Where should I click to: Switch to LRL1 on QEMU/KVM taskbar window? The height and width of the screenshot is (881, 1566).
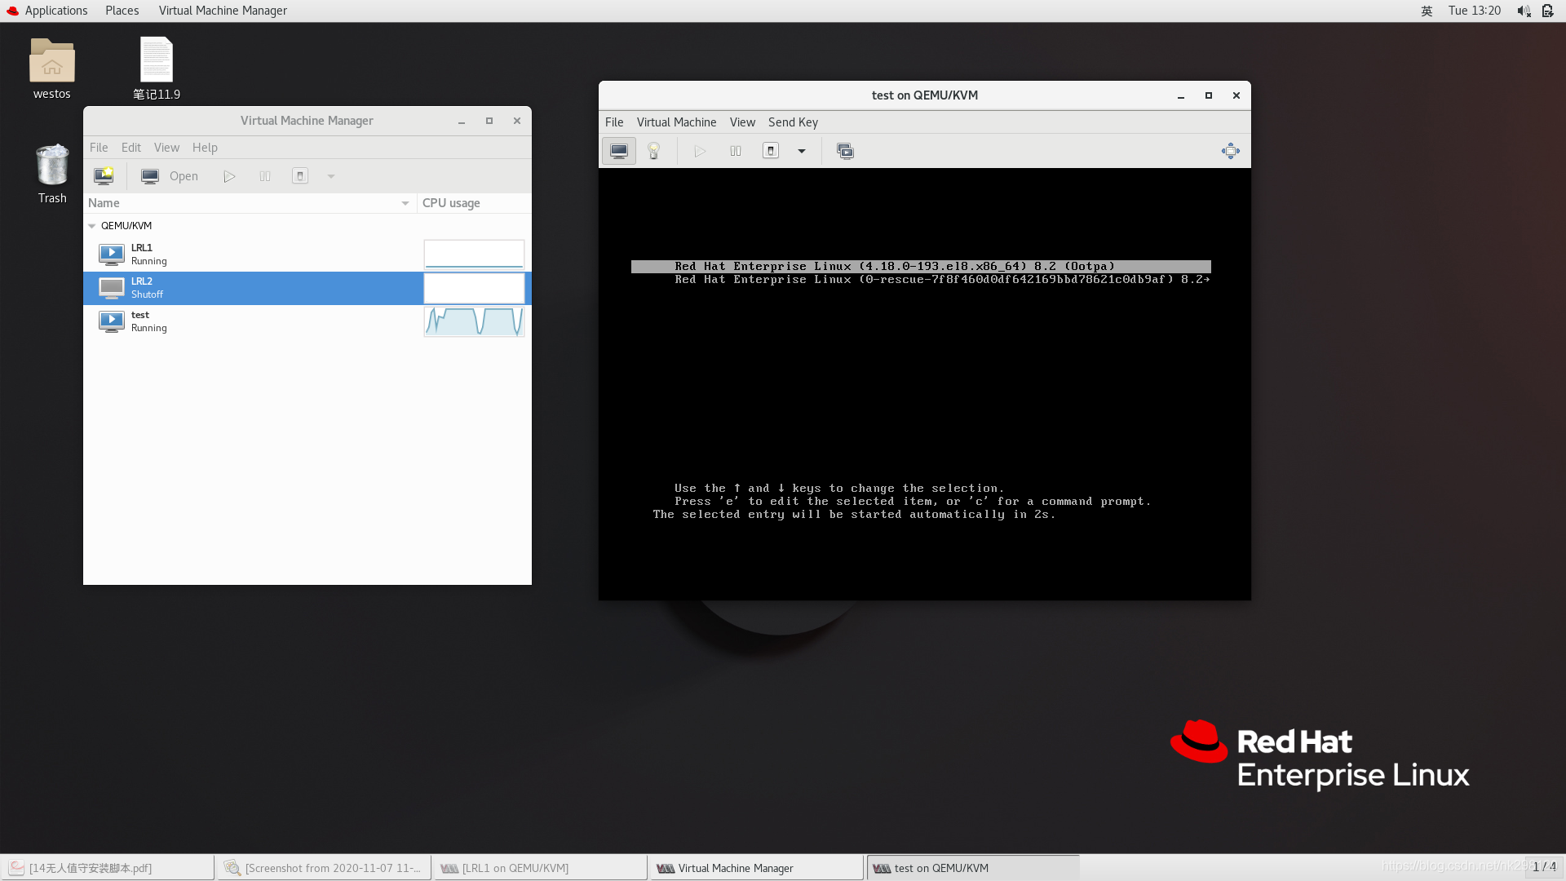(541, 868)
